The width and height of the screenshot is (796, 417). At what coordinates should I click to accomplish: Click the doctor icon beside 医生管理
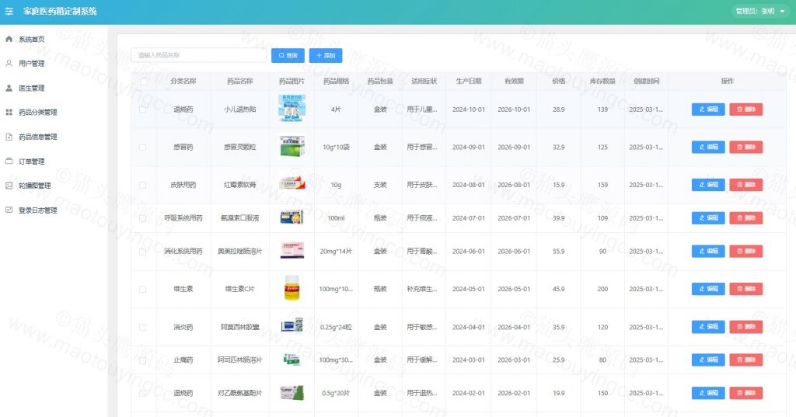(x=9, y=88)
